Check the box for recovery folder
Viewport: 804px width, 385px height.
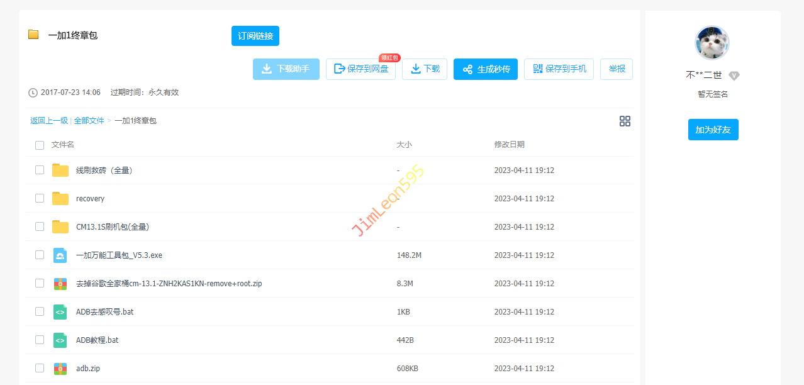pos(40,198)
